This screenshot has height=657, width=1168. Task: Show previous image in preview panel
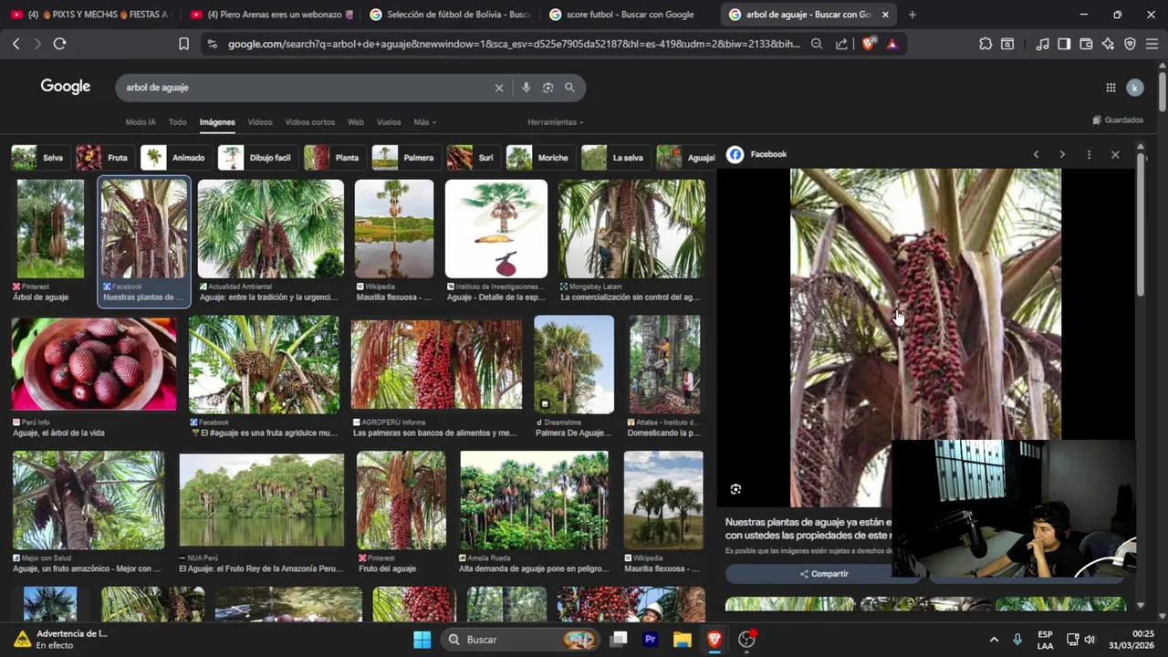tap(1036, 154)
